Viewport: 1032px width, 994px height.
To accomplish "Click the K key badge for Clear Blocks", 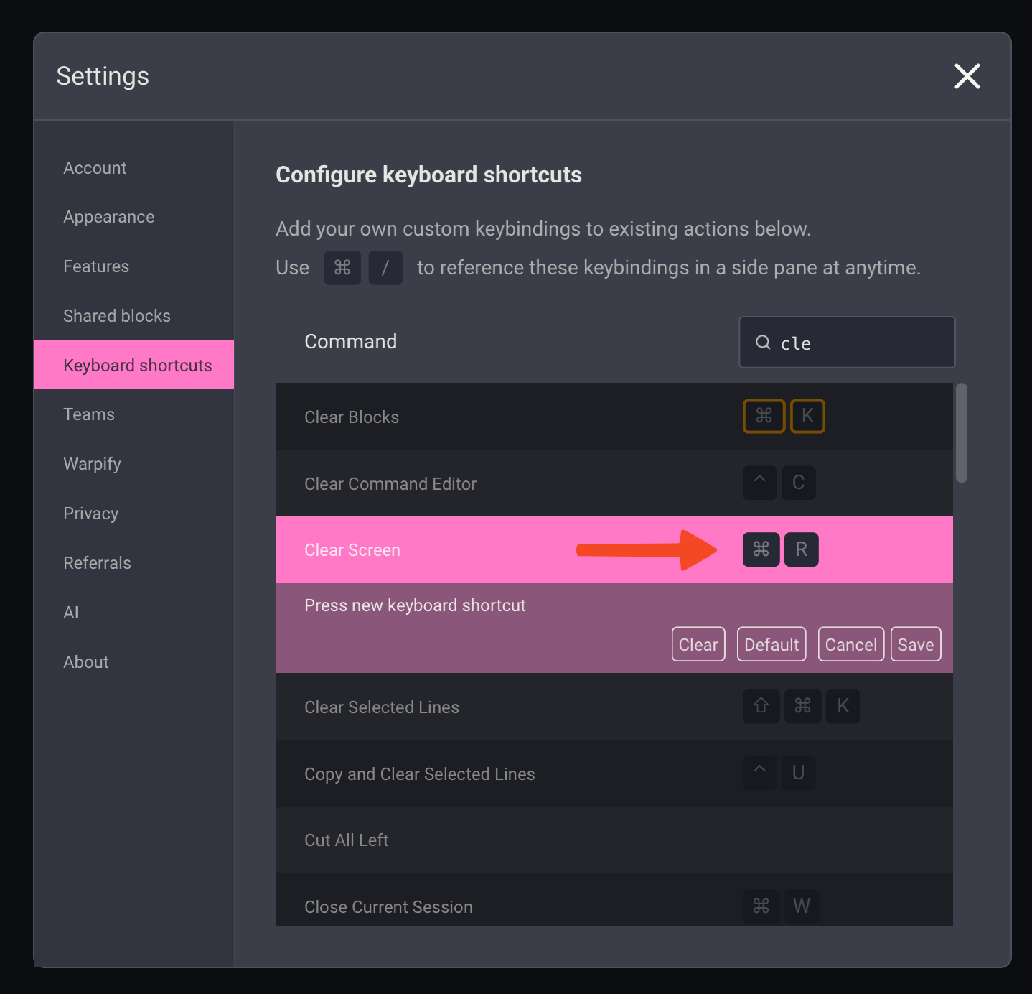I will (807, 417).
